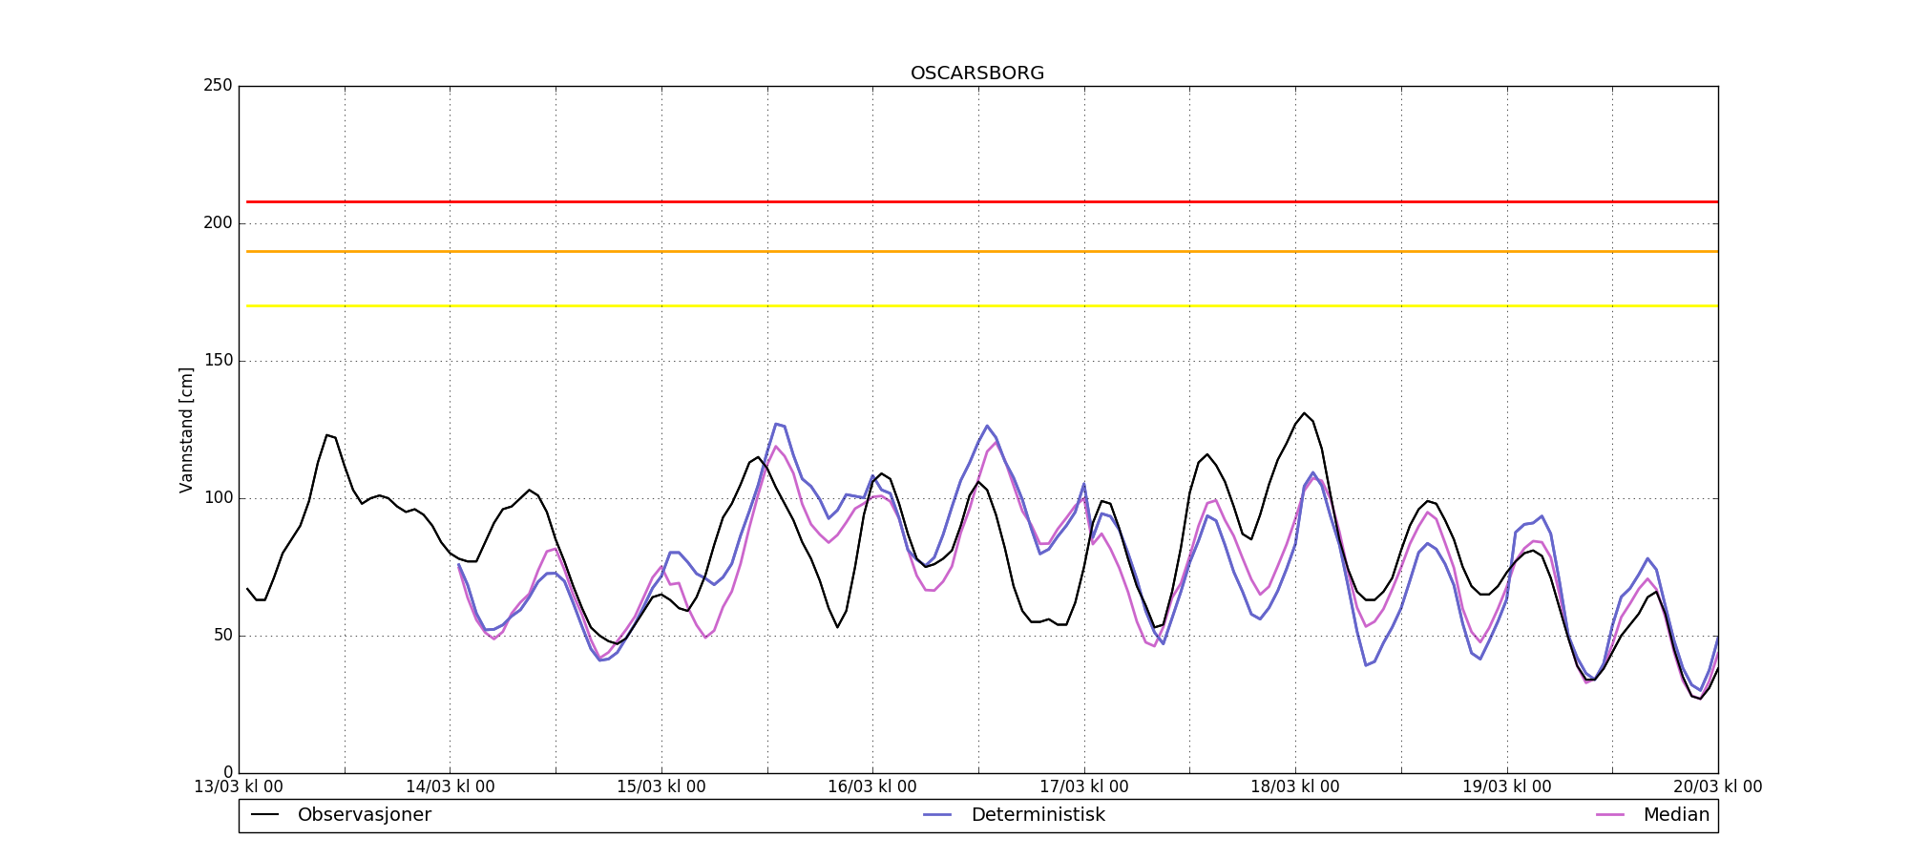Select the Observasjoner legend label
The height and width of the screenshot is (859, 1909).
tap(364, 815)
